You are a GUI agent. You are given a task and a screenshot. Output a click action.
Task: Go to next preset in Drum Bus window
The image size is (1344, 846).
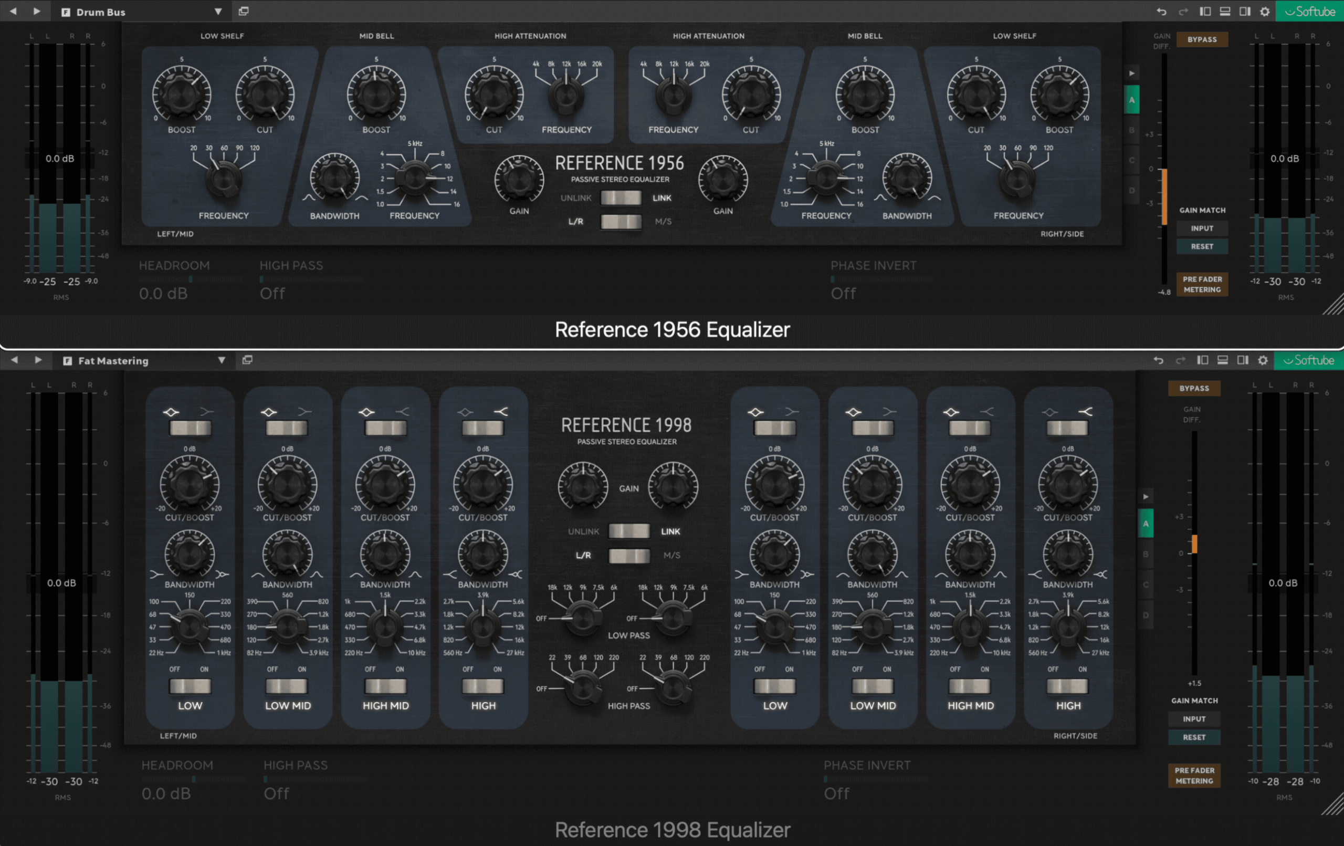click(36, 11)
